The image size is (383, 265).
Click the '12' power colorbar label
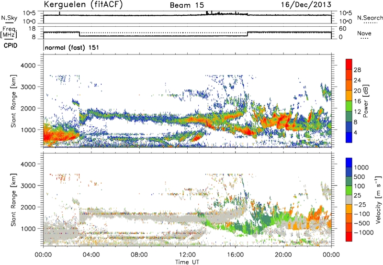point(357,112)
